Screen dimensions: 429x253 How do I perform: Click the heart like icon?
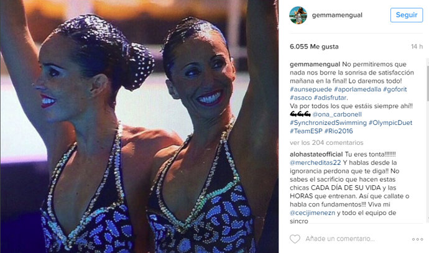(x=295, y=239)
